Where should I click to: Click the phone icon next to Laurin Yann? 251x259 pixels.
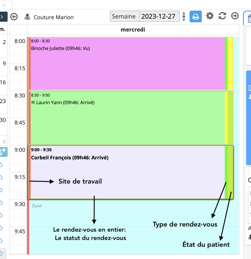(x=33, y=103)
